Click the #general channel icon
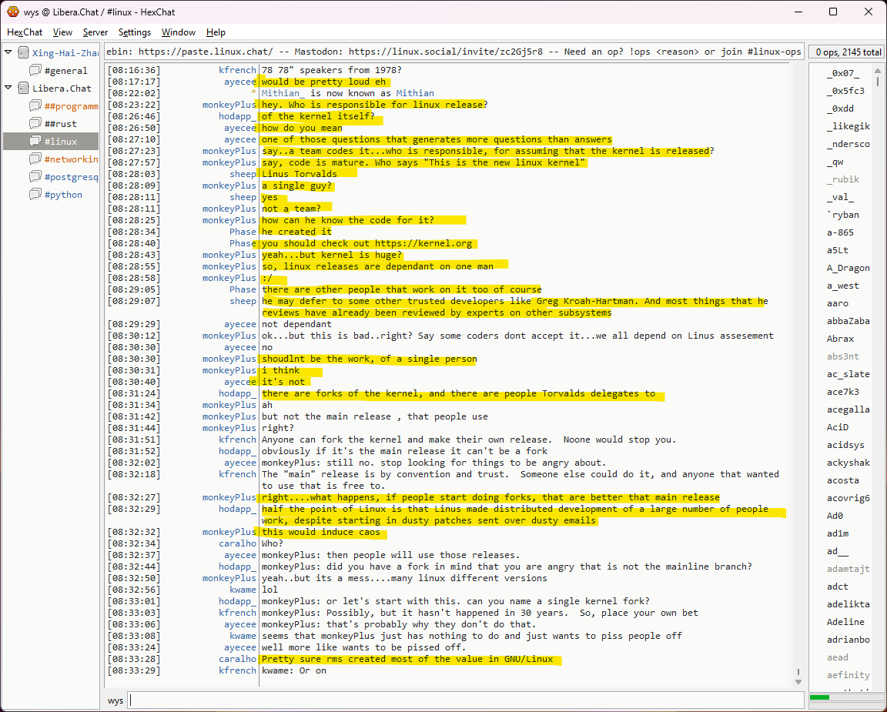This screenshot has width=887, height=712. [x=35, y=71]
